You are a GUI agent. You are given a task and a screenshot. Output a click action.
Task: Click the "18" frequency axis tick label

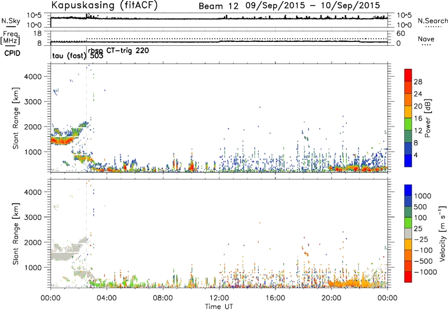pyautogui.click(x=38, y=34)
